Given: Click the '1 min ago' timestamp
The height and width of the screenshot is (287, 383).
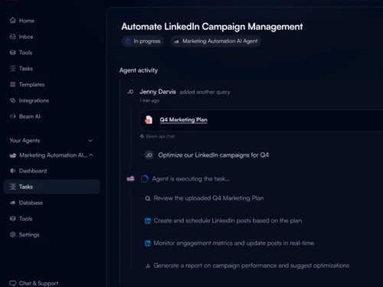Looking at the screenshot, I should pyautogui.click(x=149, y=101).
